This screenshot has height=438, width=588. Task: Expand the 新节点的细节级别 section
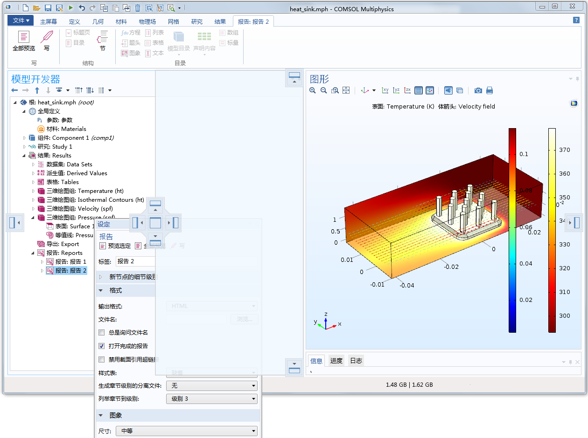[x=99, y=276]
